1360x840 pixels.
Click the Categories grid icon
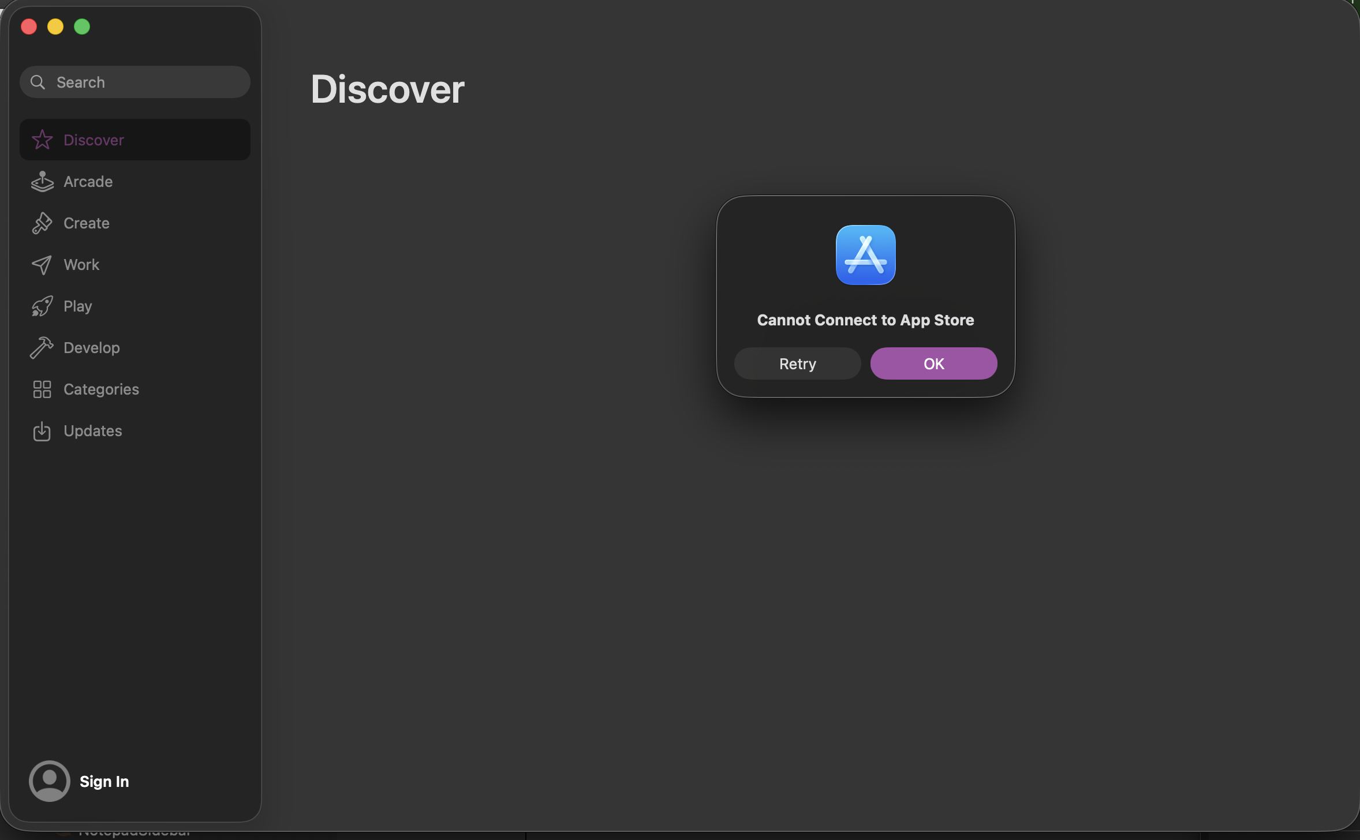click(42, 389)
